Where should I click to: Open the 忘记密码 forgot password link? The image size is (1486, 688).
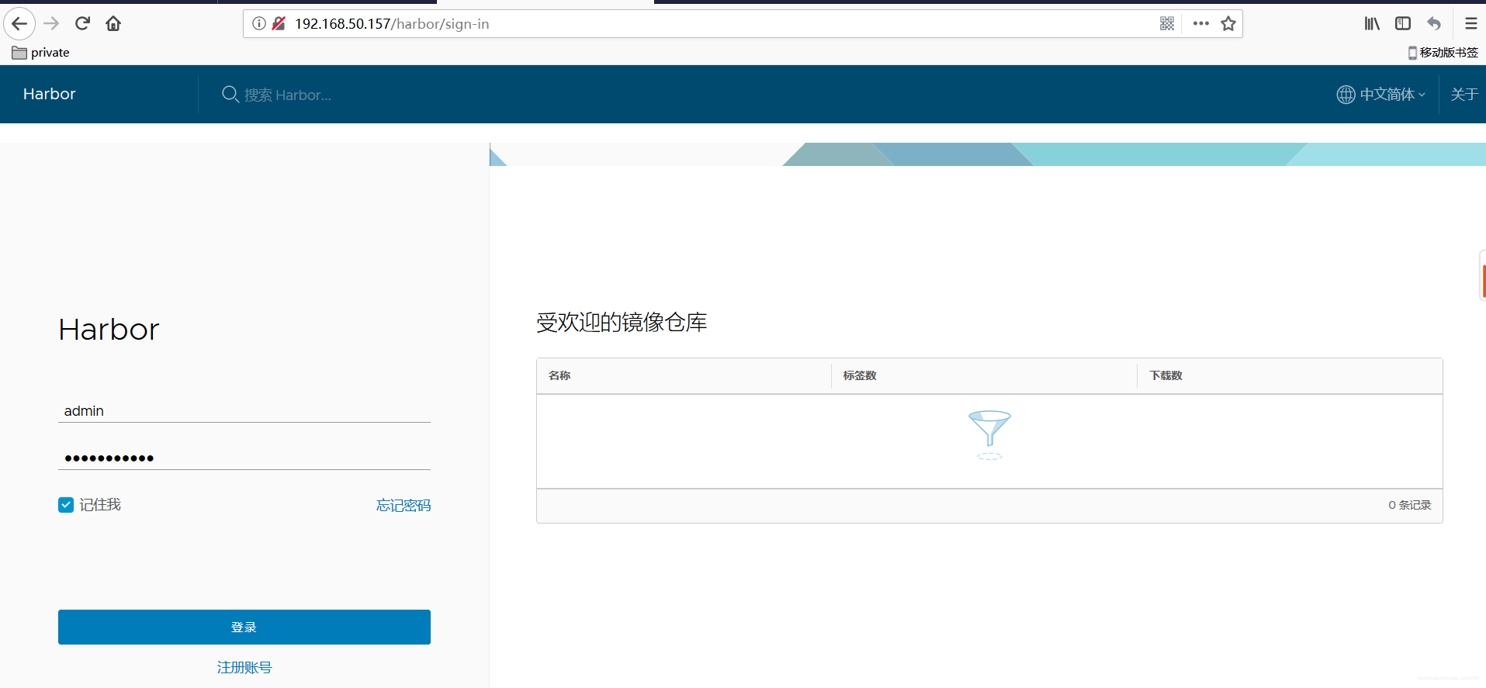click(x=404, y=506)
